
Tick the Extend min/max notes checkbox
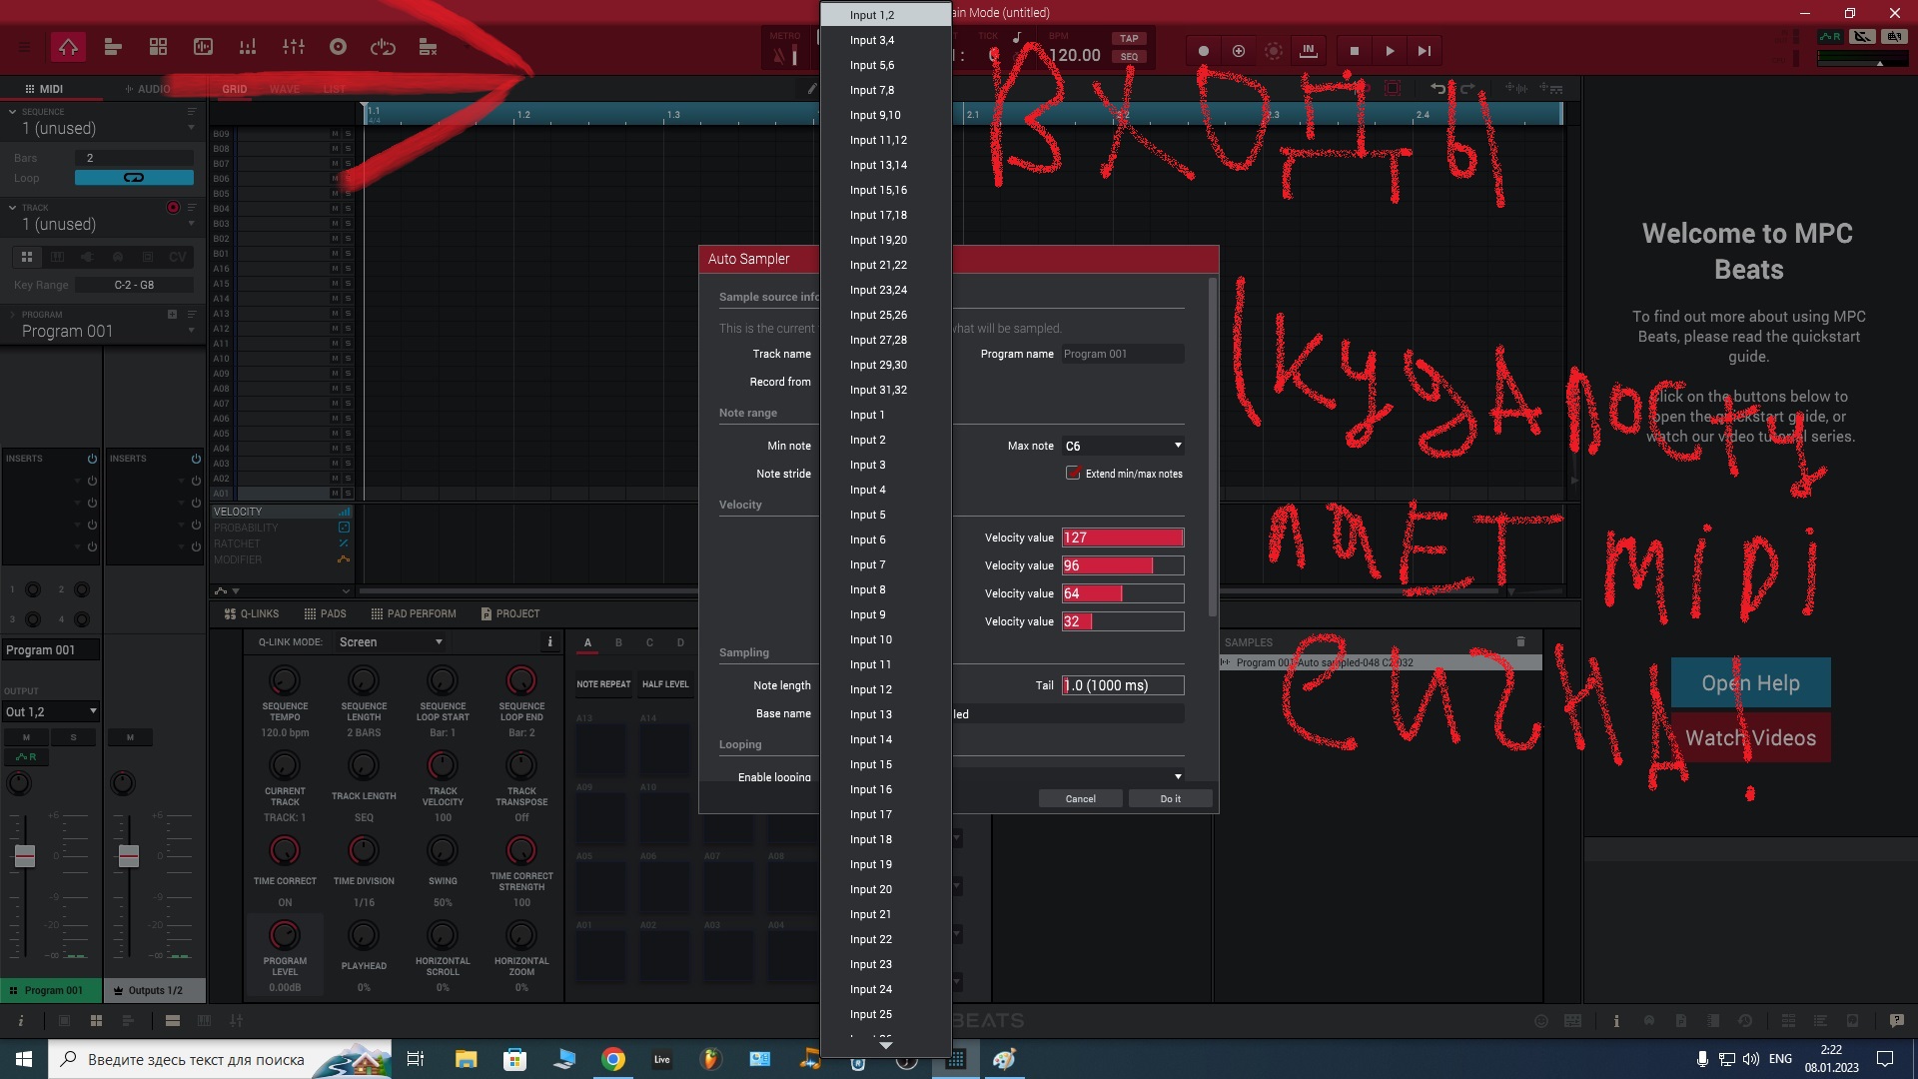pos(1074,474)
